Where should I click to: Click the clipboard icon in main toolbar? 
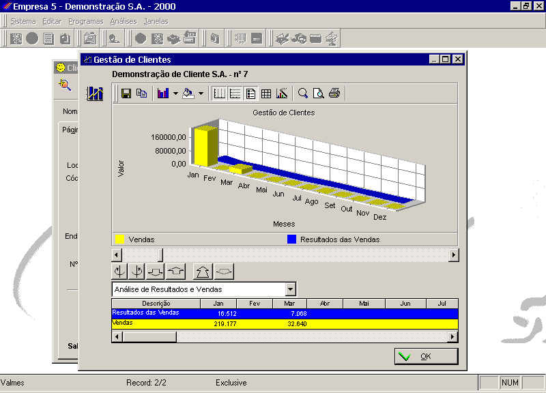pyautogui.click(x=65, y=38)
